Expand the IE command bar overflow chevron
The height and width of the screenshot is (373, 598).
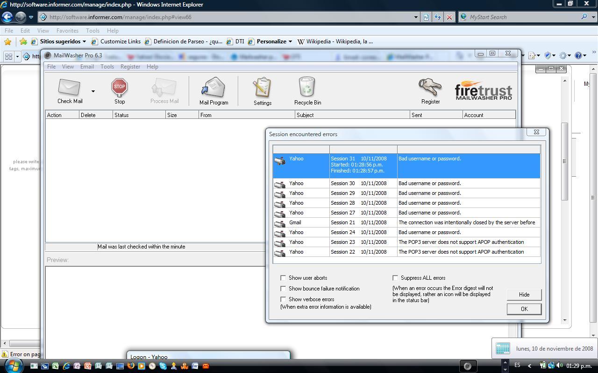[x=594, y=52]
